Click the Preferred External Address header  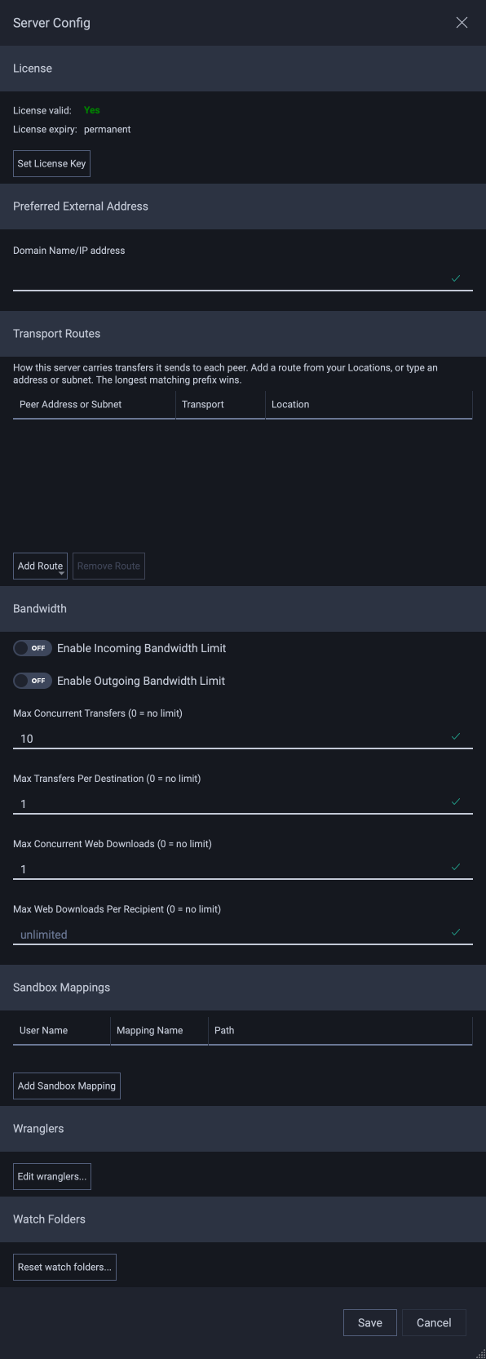pos(243,207)
